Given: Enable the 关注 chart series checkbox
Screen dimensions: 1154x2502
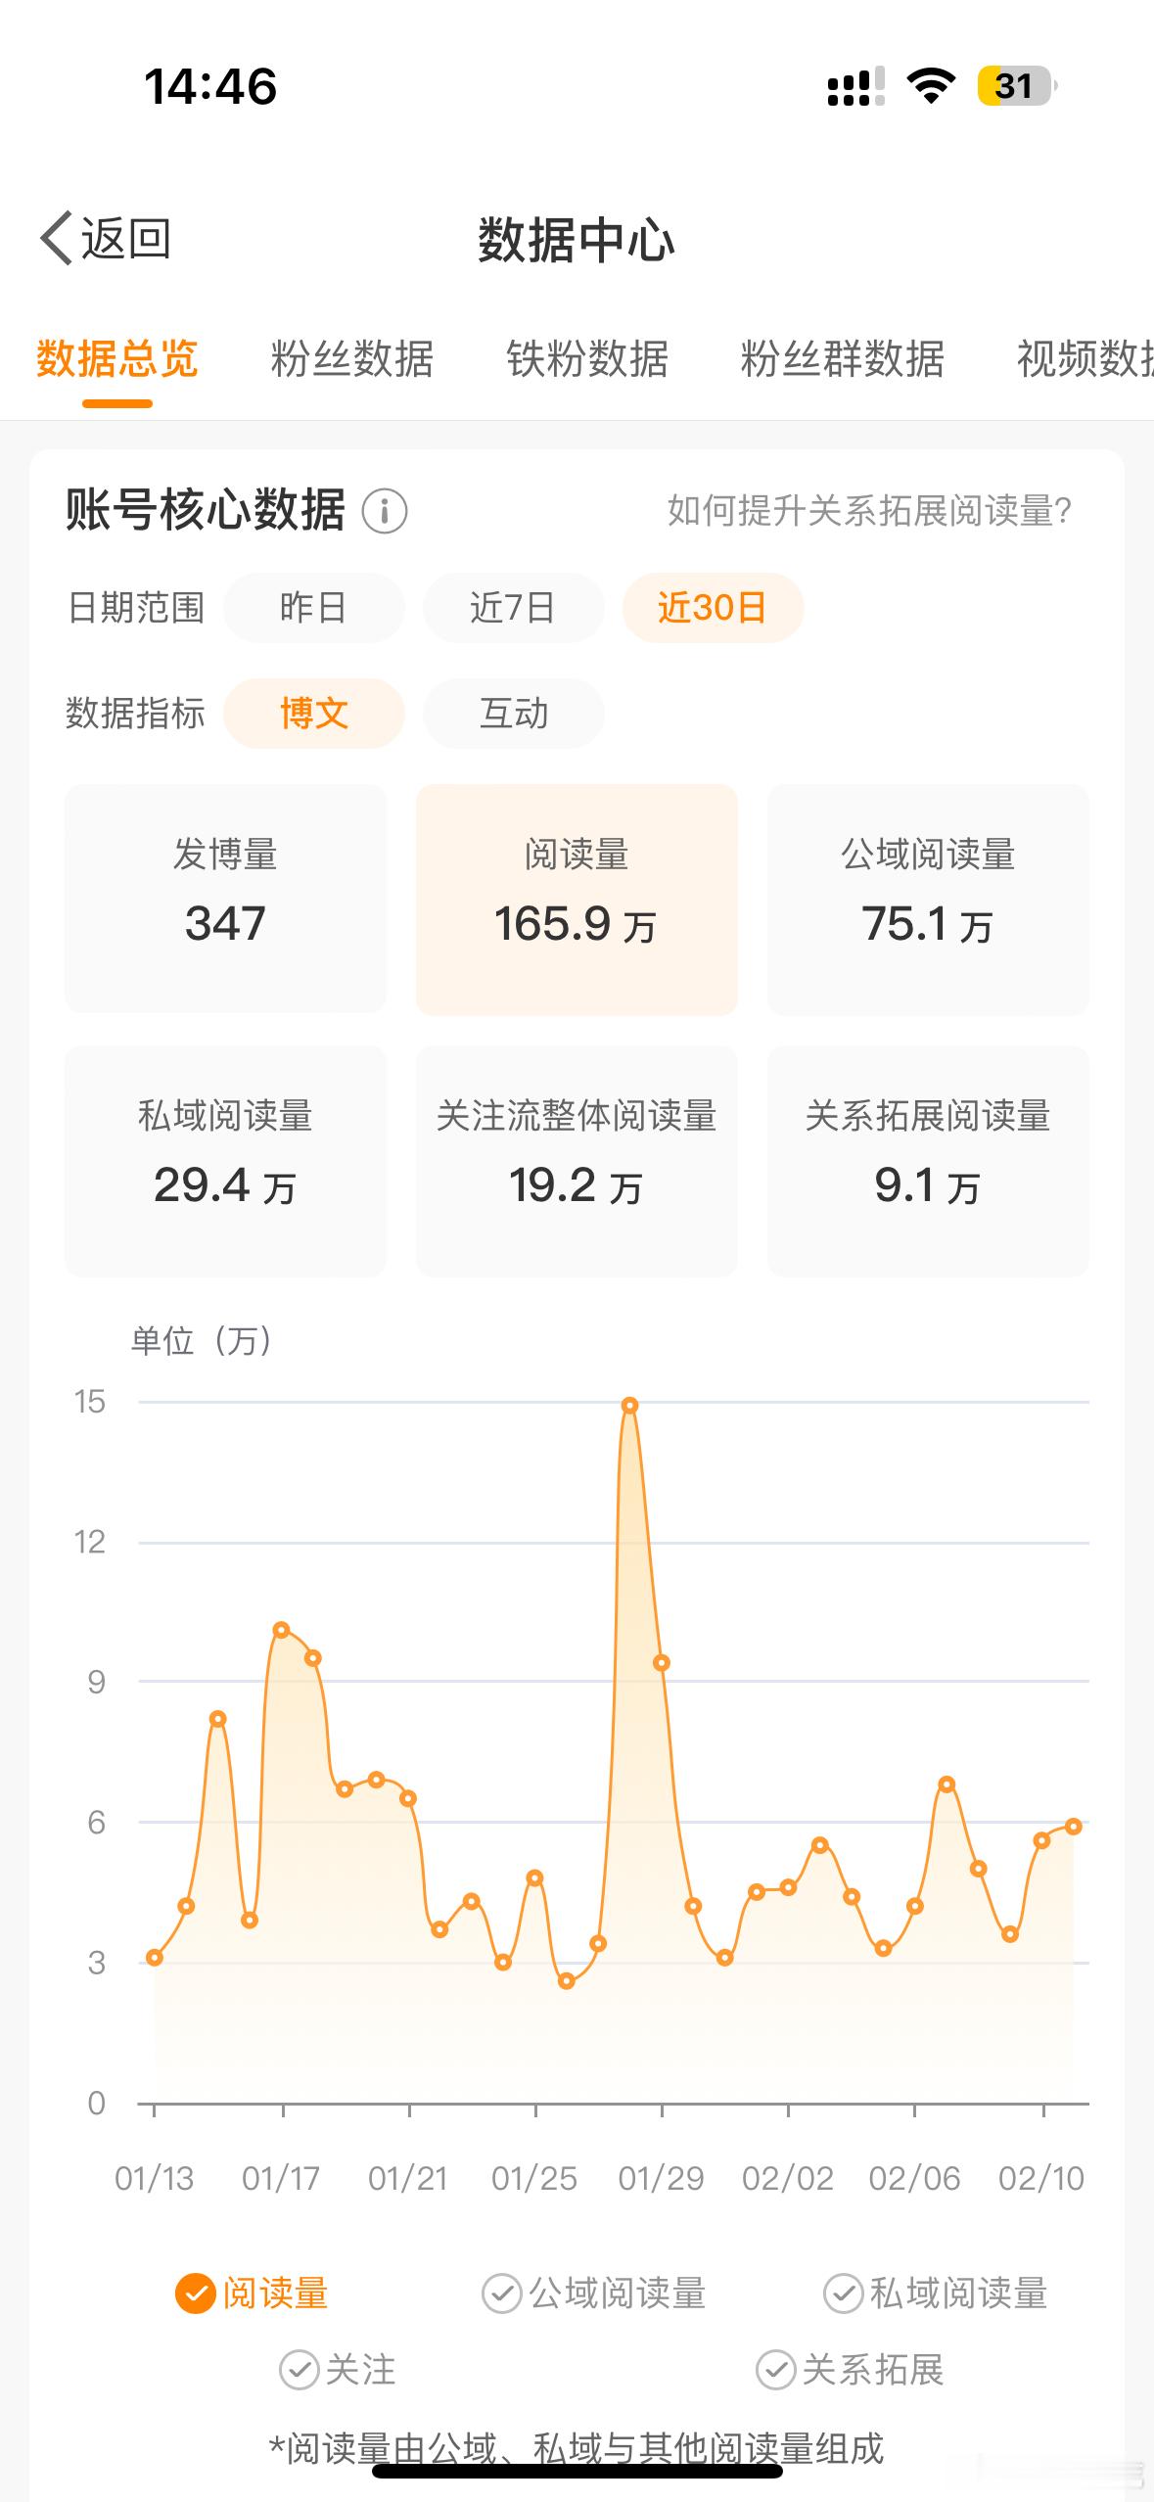Looking at the screenshot, I should [x=299, y=2370].
